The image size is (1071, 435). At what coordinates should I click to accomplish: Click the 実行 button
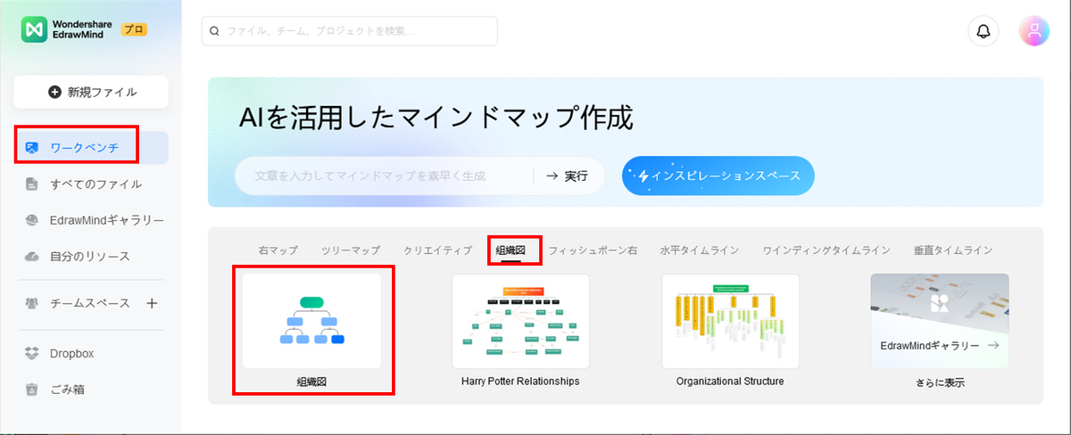[568, 176]
